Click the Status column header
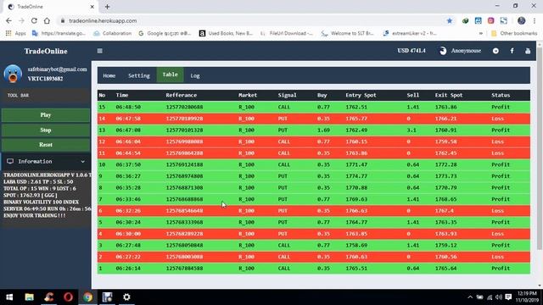Viewport: 543px width, 305px height. pyautogui.click(x=501, y=95)
